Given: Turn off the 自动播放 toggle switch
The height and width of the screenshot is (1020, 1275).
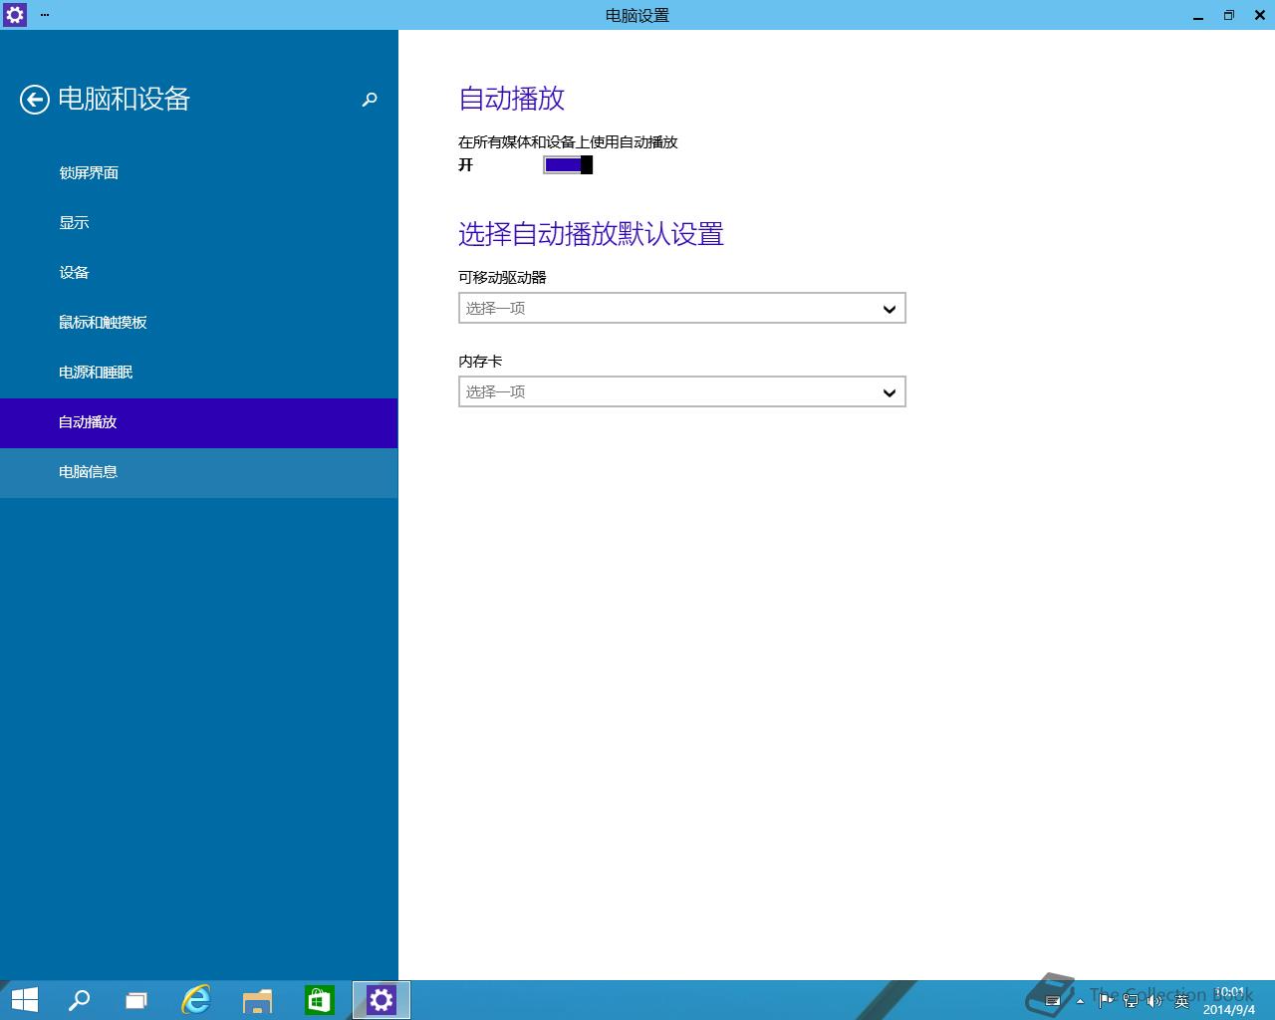Looking at the screenshot, I should [568, 164].
